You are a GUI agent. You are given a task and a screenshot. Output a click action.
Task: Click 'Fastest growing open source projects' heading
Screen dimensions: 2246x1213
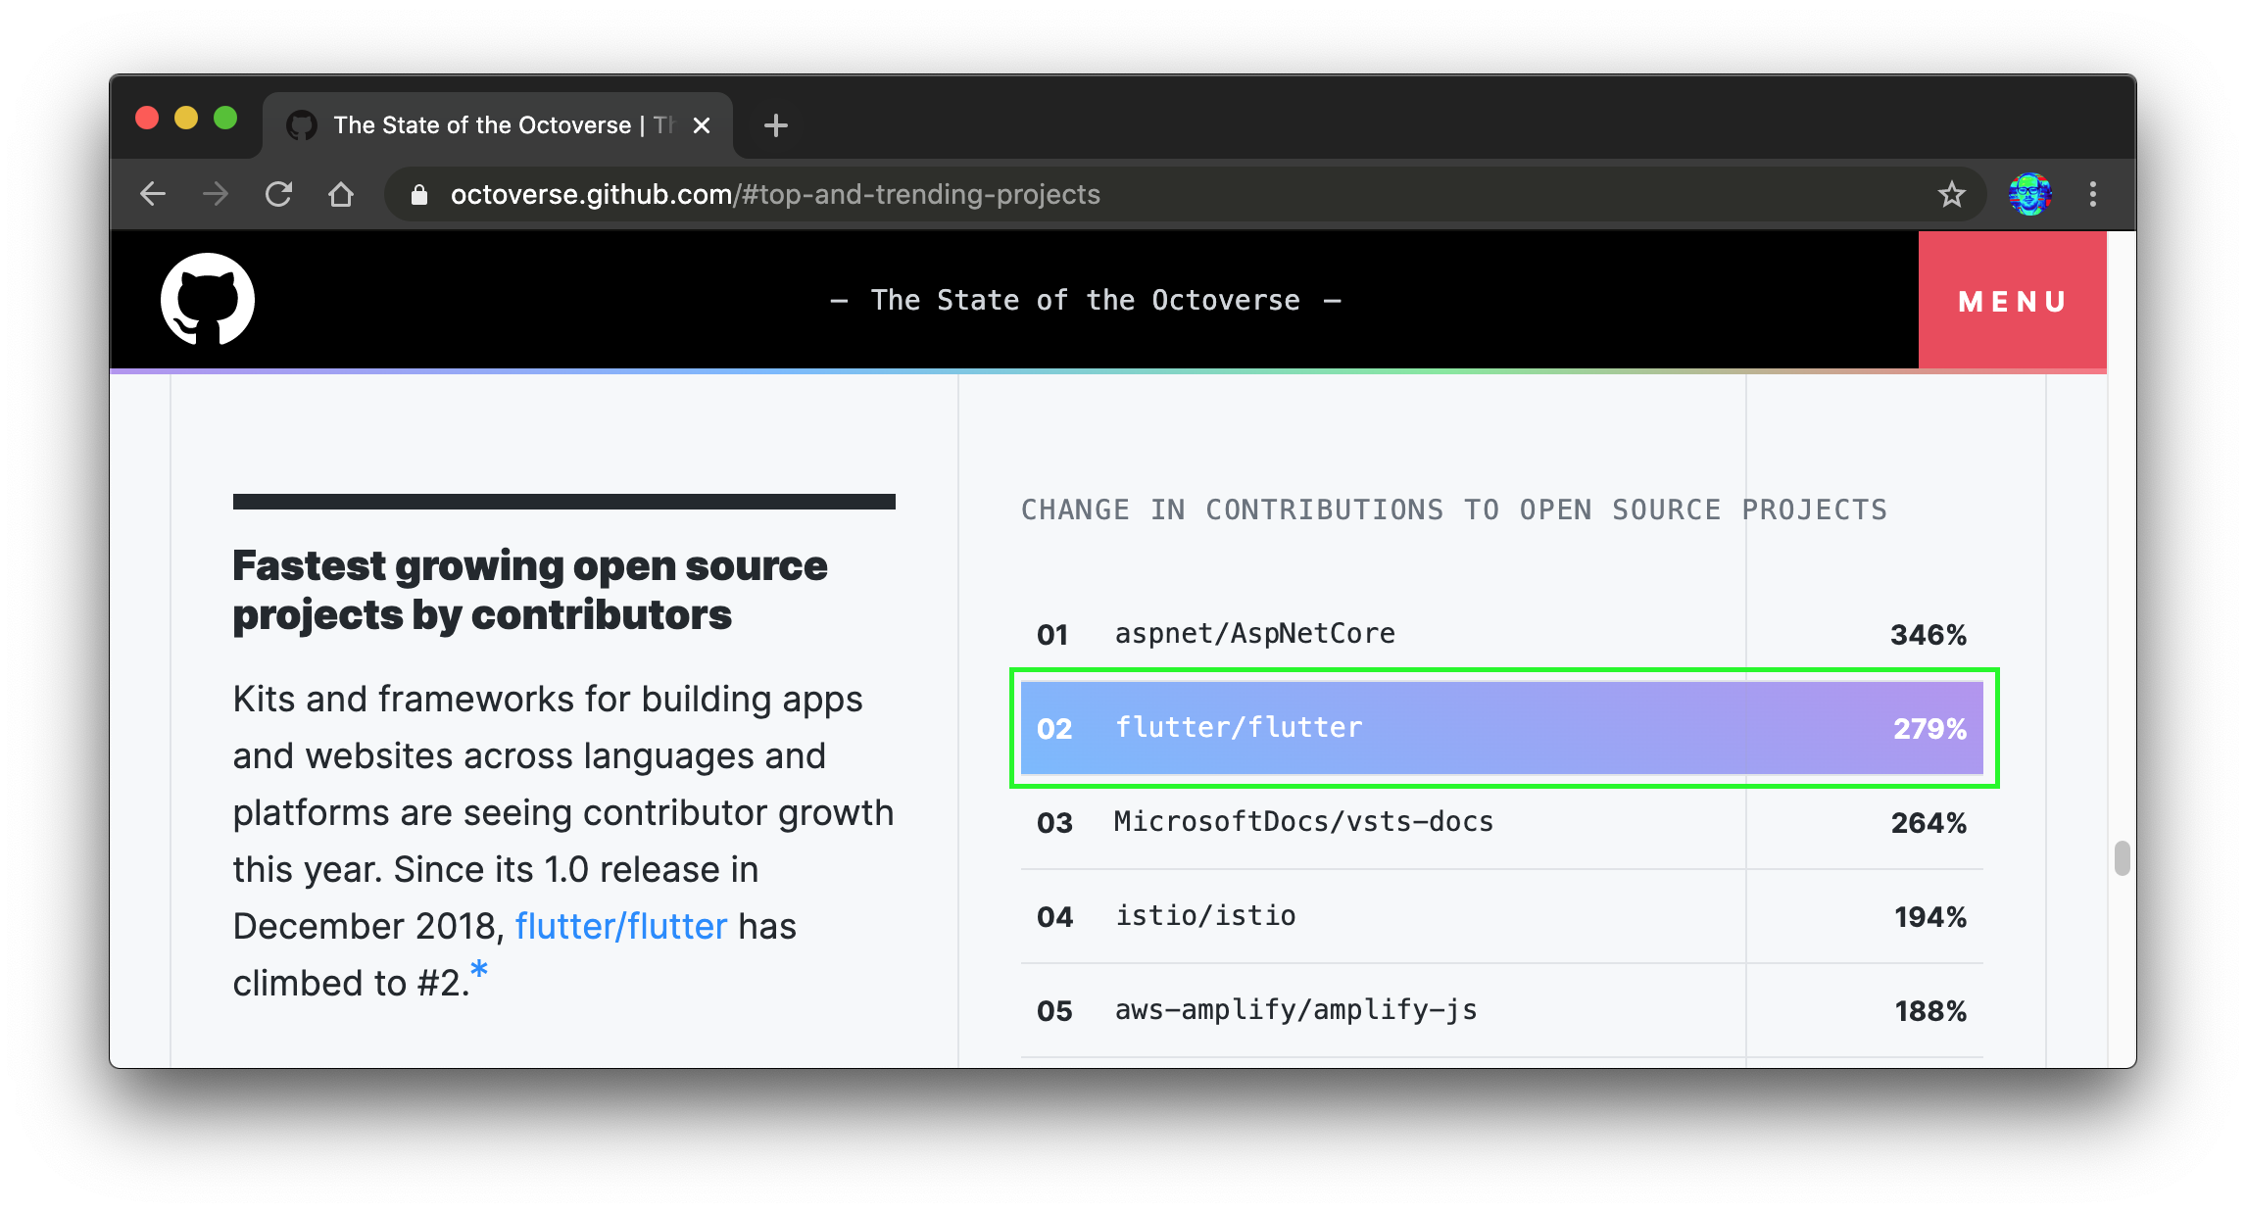530,590
